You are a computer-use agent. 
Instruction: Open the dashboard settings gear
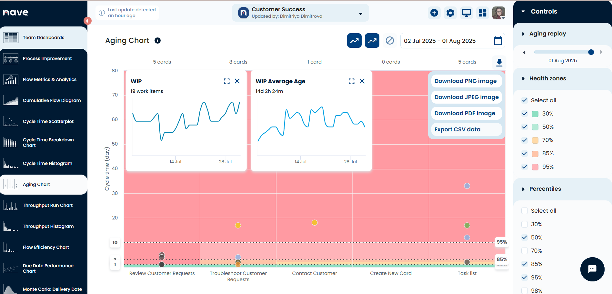pos(450,13)
